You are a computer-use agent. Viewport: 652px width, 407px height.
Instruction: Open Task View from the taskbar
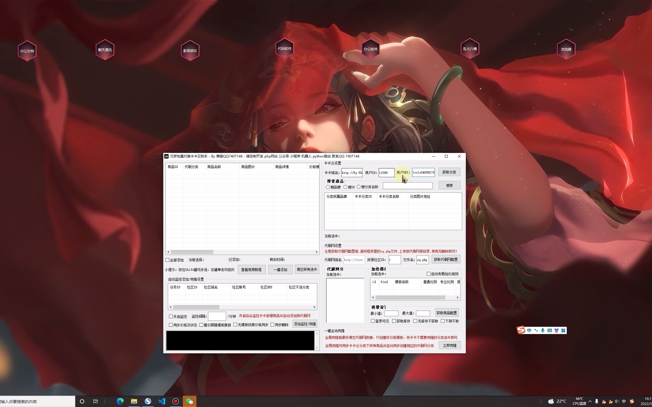pyautogui.click(x=96, y=401)
